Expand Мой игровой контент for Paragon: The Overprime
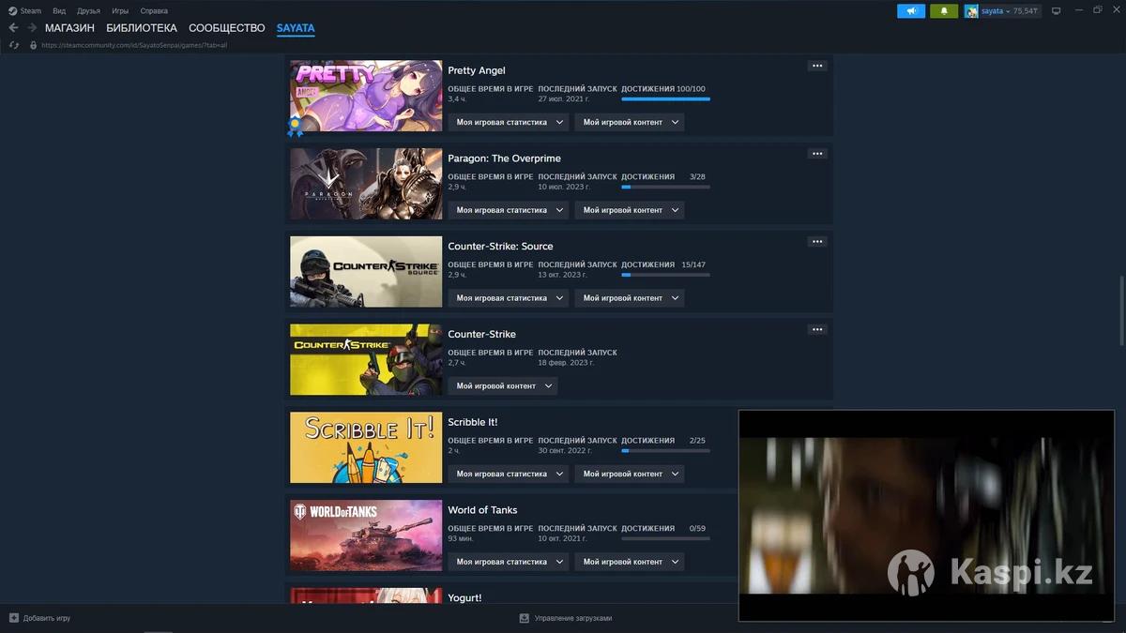The image size is (1126, 633). [630, 210]
